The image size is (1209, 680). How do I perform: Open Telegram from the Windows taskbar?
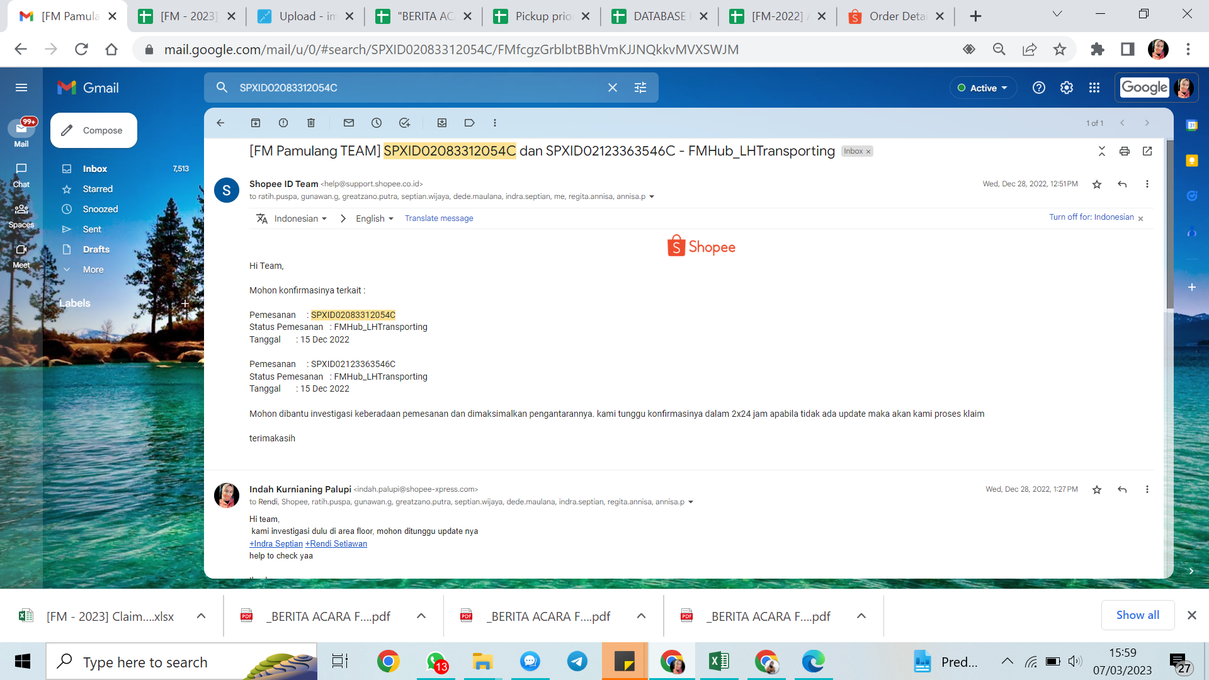click(x=577, y=661)
